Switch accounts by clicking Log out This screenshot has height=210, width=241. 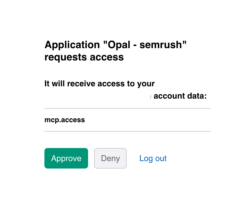coord(153,158)
